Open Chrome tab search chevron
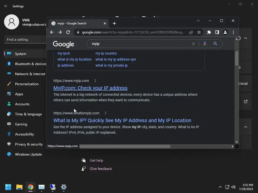Image resolution: width=258 pixels, height=193 pixels. [198, 21]
